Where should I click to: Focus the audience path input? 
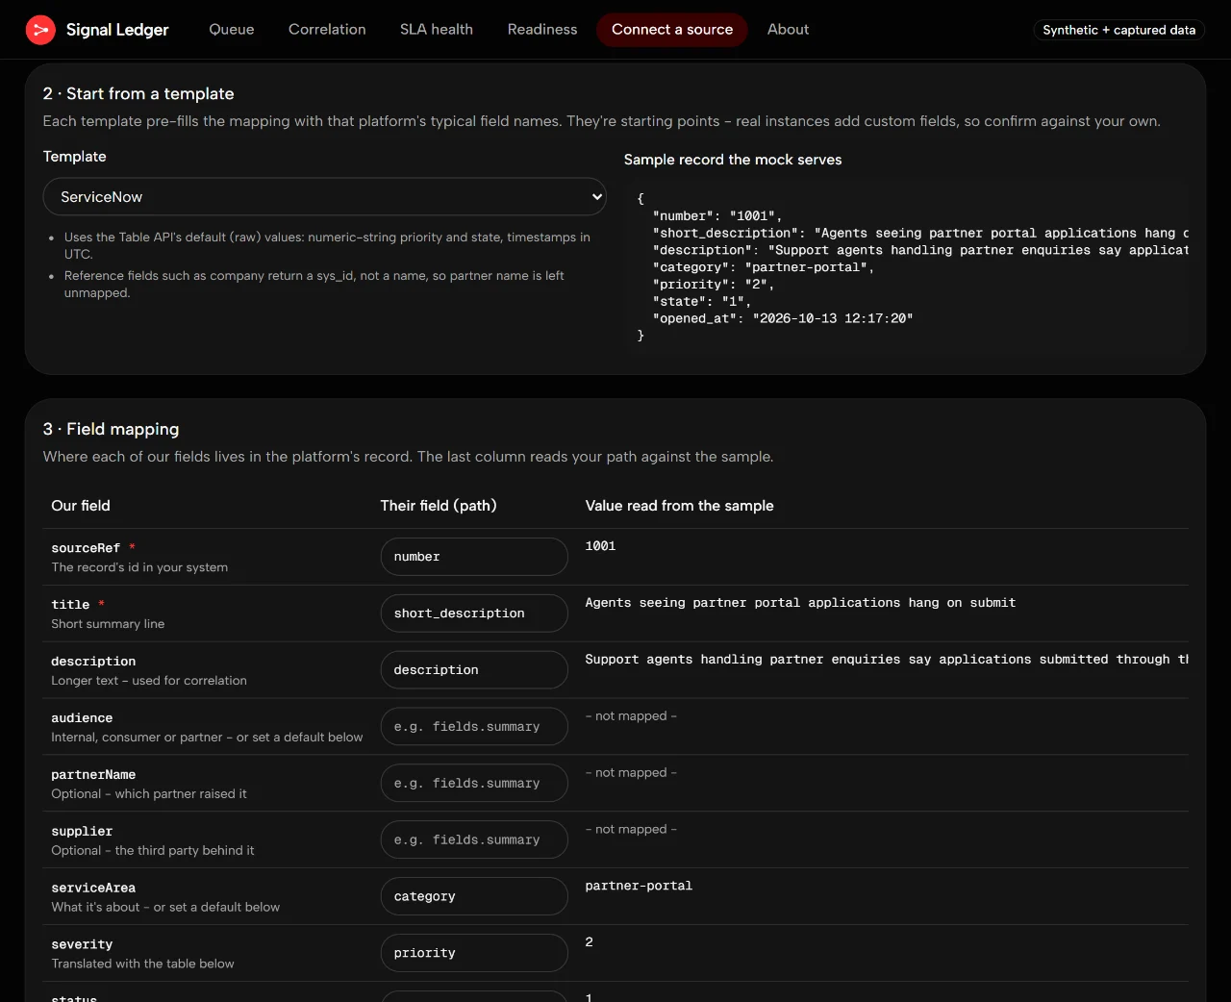click(x=474, y=727)
